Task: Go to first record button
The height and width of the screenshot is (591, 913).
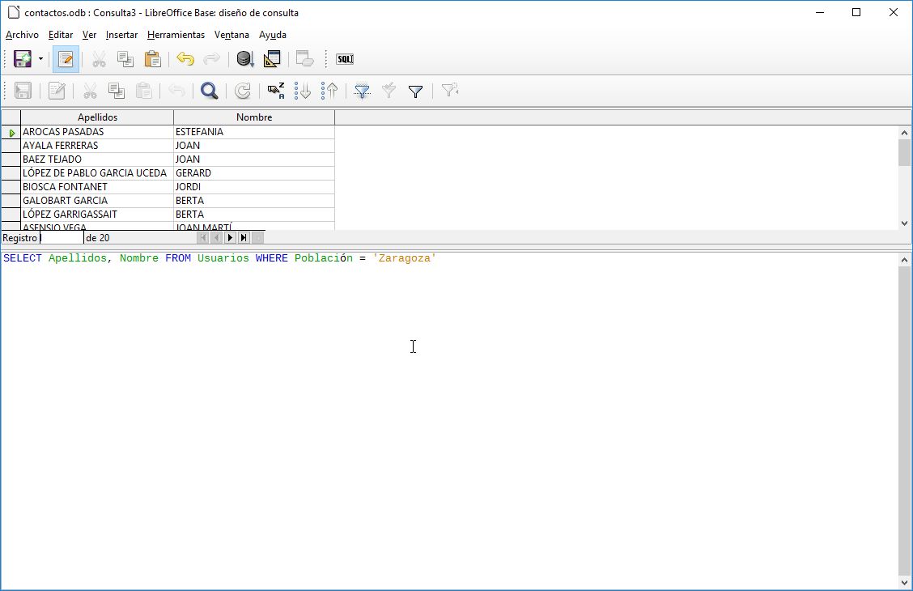Action: [202, 237]
